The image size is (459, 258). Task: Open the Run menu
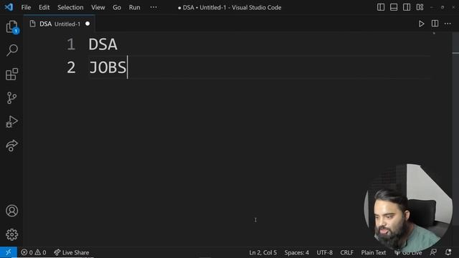tap(135, 7)
